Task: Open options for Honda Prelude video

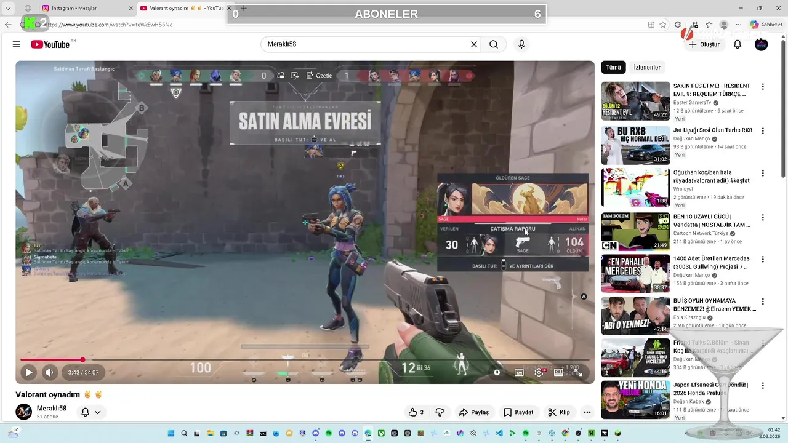Action: point(763,386)
